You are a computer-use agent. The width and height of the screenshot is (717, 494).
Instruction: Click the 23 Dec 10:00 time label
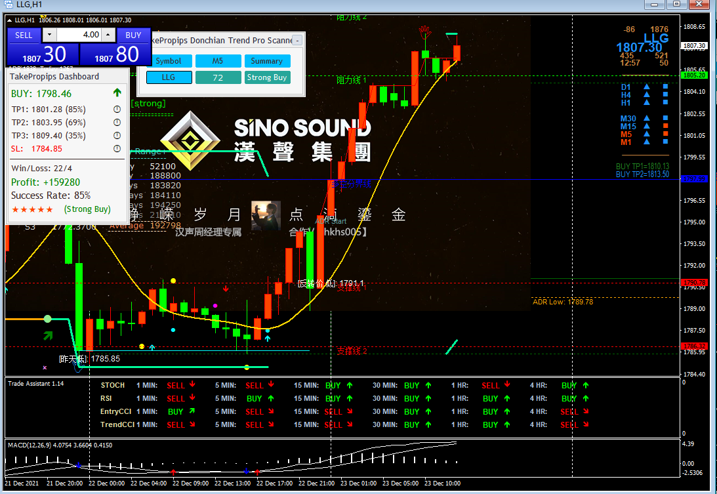click(x=442, y=483)
